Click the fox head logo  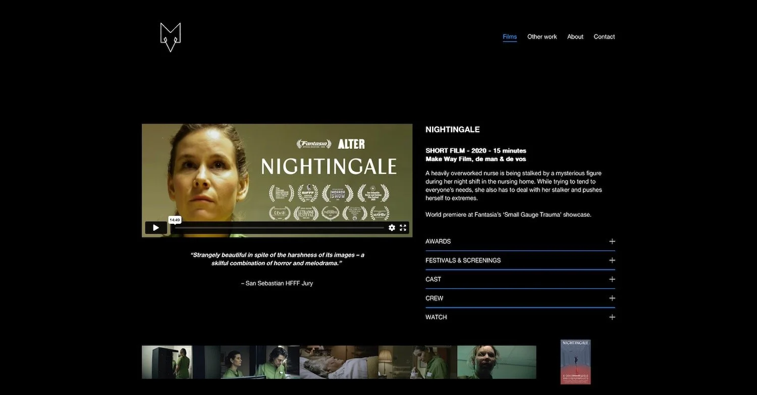pyautogui.click(x=171, y=37)
